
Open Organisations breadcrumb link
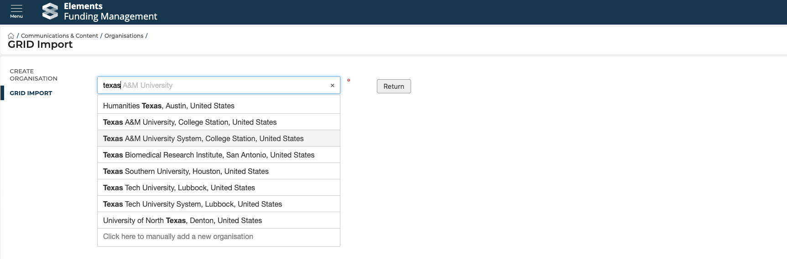coord(124,36)
